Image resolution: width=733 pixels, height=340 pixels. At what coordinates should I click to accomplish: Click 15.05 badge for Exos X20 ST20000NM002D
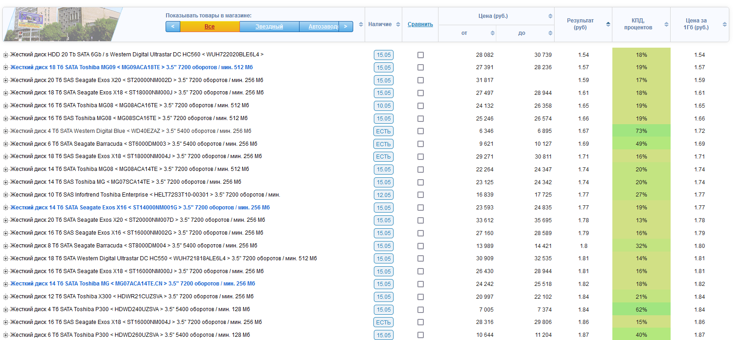tap(383, 80)
